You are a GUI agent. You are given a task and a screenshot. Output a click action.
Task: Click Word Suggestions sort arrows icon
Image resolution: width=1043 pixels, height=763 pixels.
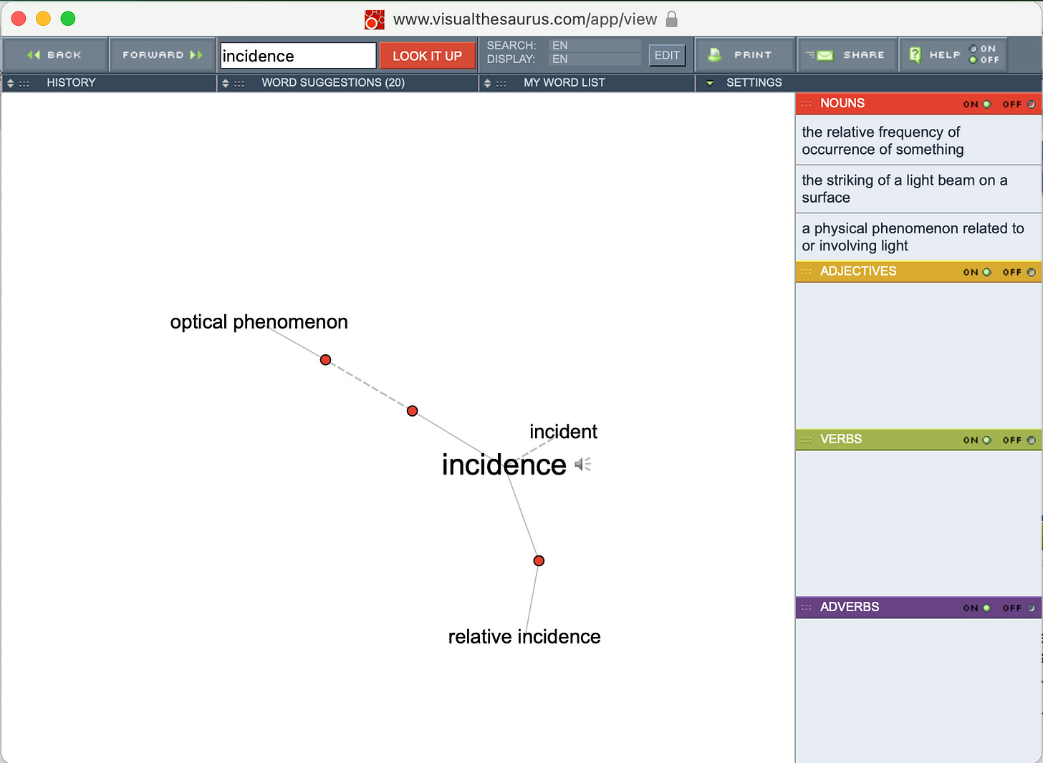[226, 83]
